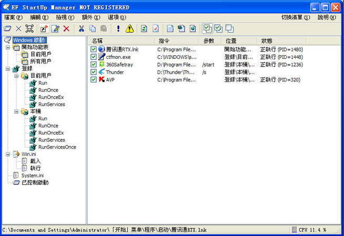Select the 執行 node under Win.ini

tap(35, 168)
